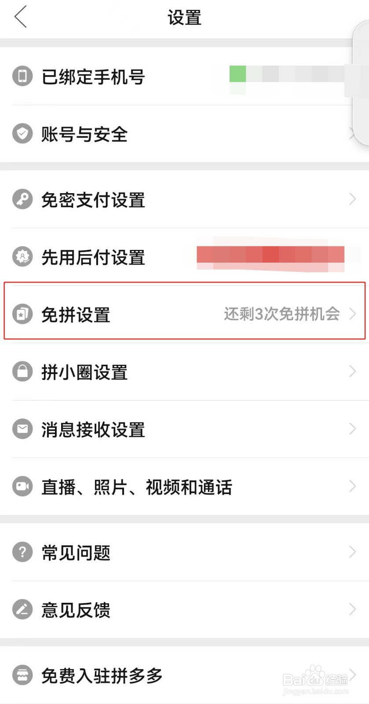The width and height of the screenshot is (369, 704).
Task: Tap the key icon for 免密支付设置
Action: pyautogui.click(x=22, y=199)
